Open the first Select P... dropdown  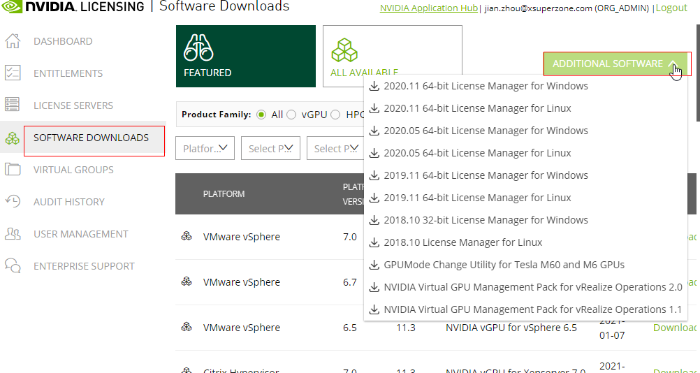click(270, 148)
